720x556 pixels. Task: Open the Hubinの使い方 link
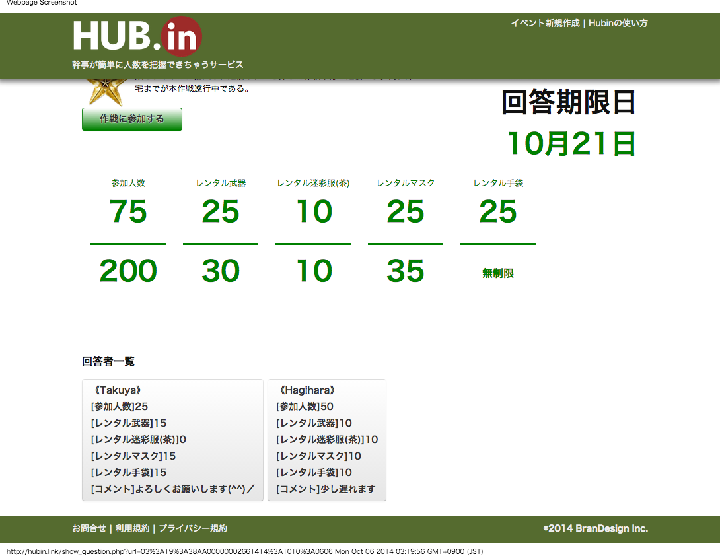(618, 23)
